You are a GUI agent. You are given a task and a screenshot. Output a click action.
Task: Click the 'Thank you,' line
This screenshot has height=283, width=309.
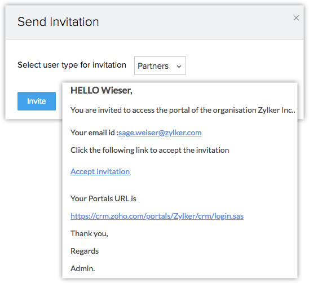point(89,234)
